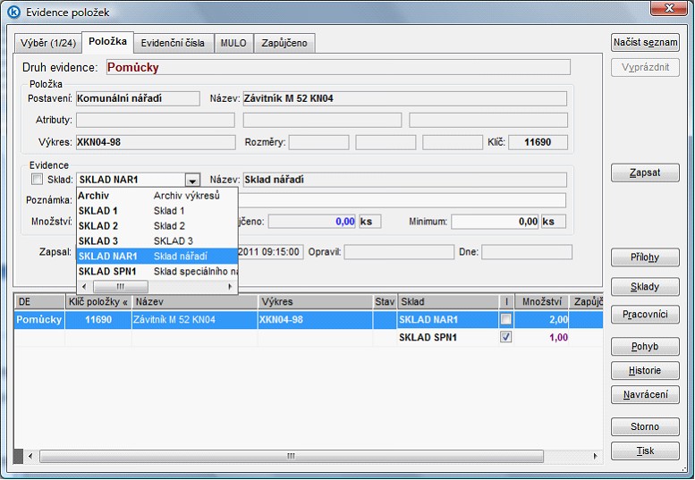Choose SKLAD 1 in the dropdown list
Image resolution: width=695 pixels, height=480 pixels.
coord(157,211)
